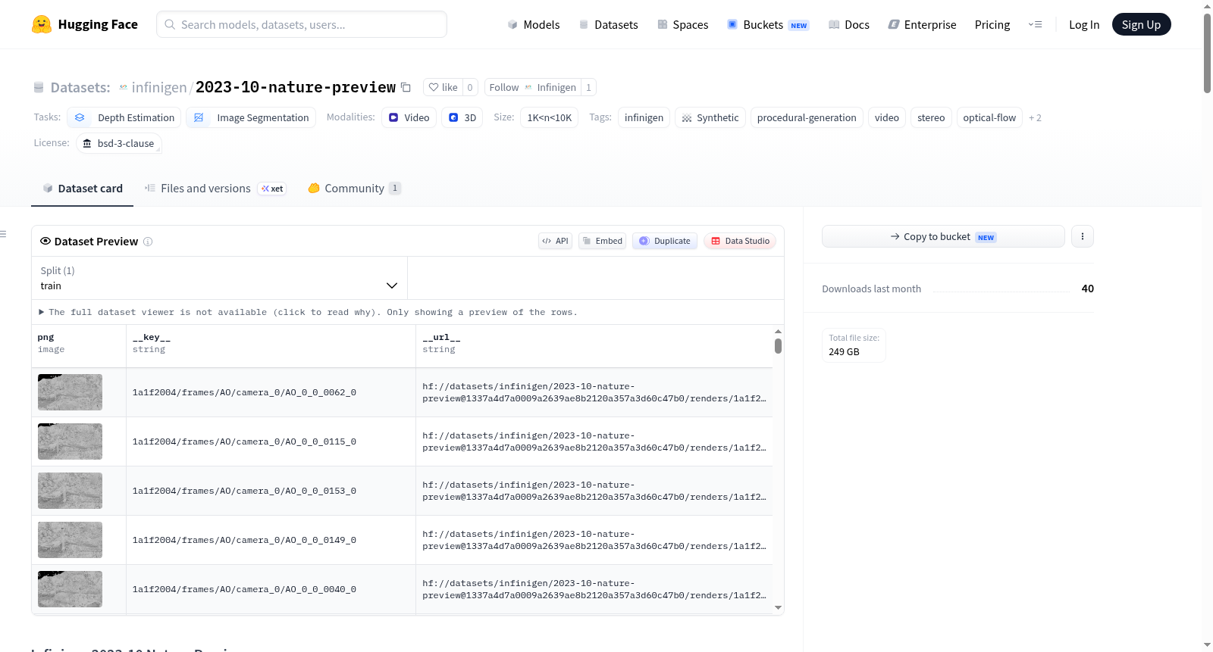This screenshot has width=1213, height=652.
Task: Focus the search models, datasets, users field
Action: (x=302, y=24)
